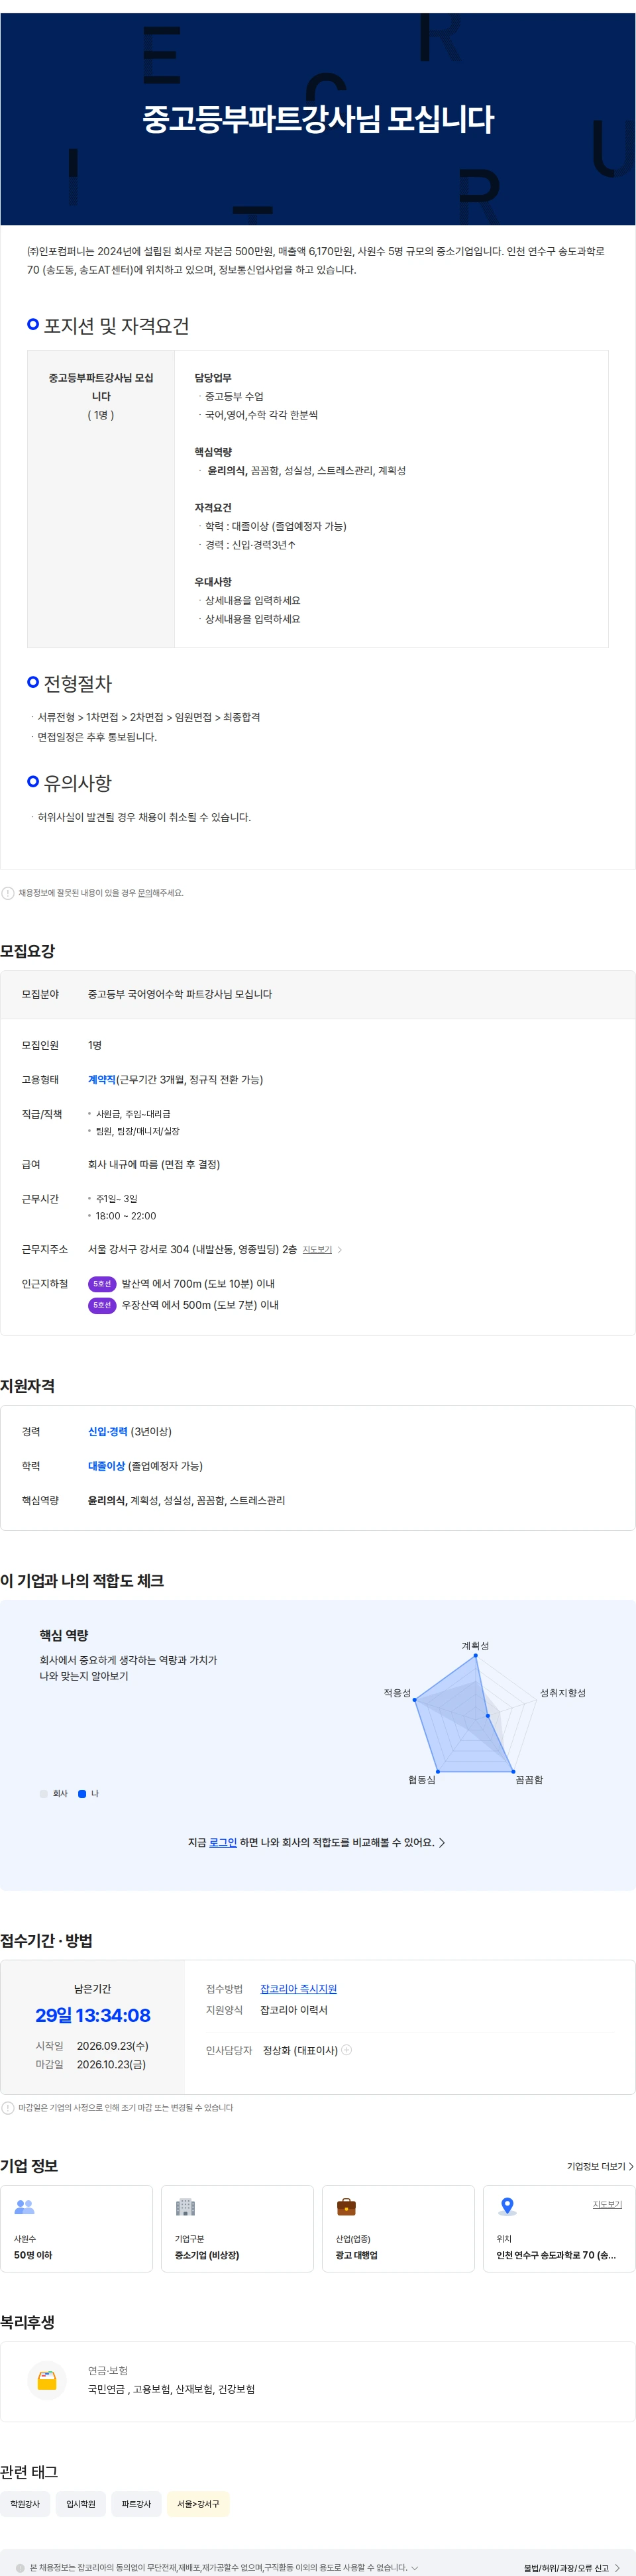This screenshot has width=636, height=2576.
Task: Click the 국민연금, 고용보험 benefits list text
Action: tap(171, 2389)
